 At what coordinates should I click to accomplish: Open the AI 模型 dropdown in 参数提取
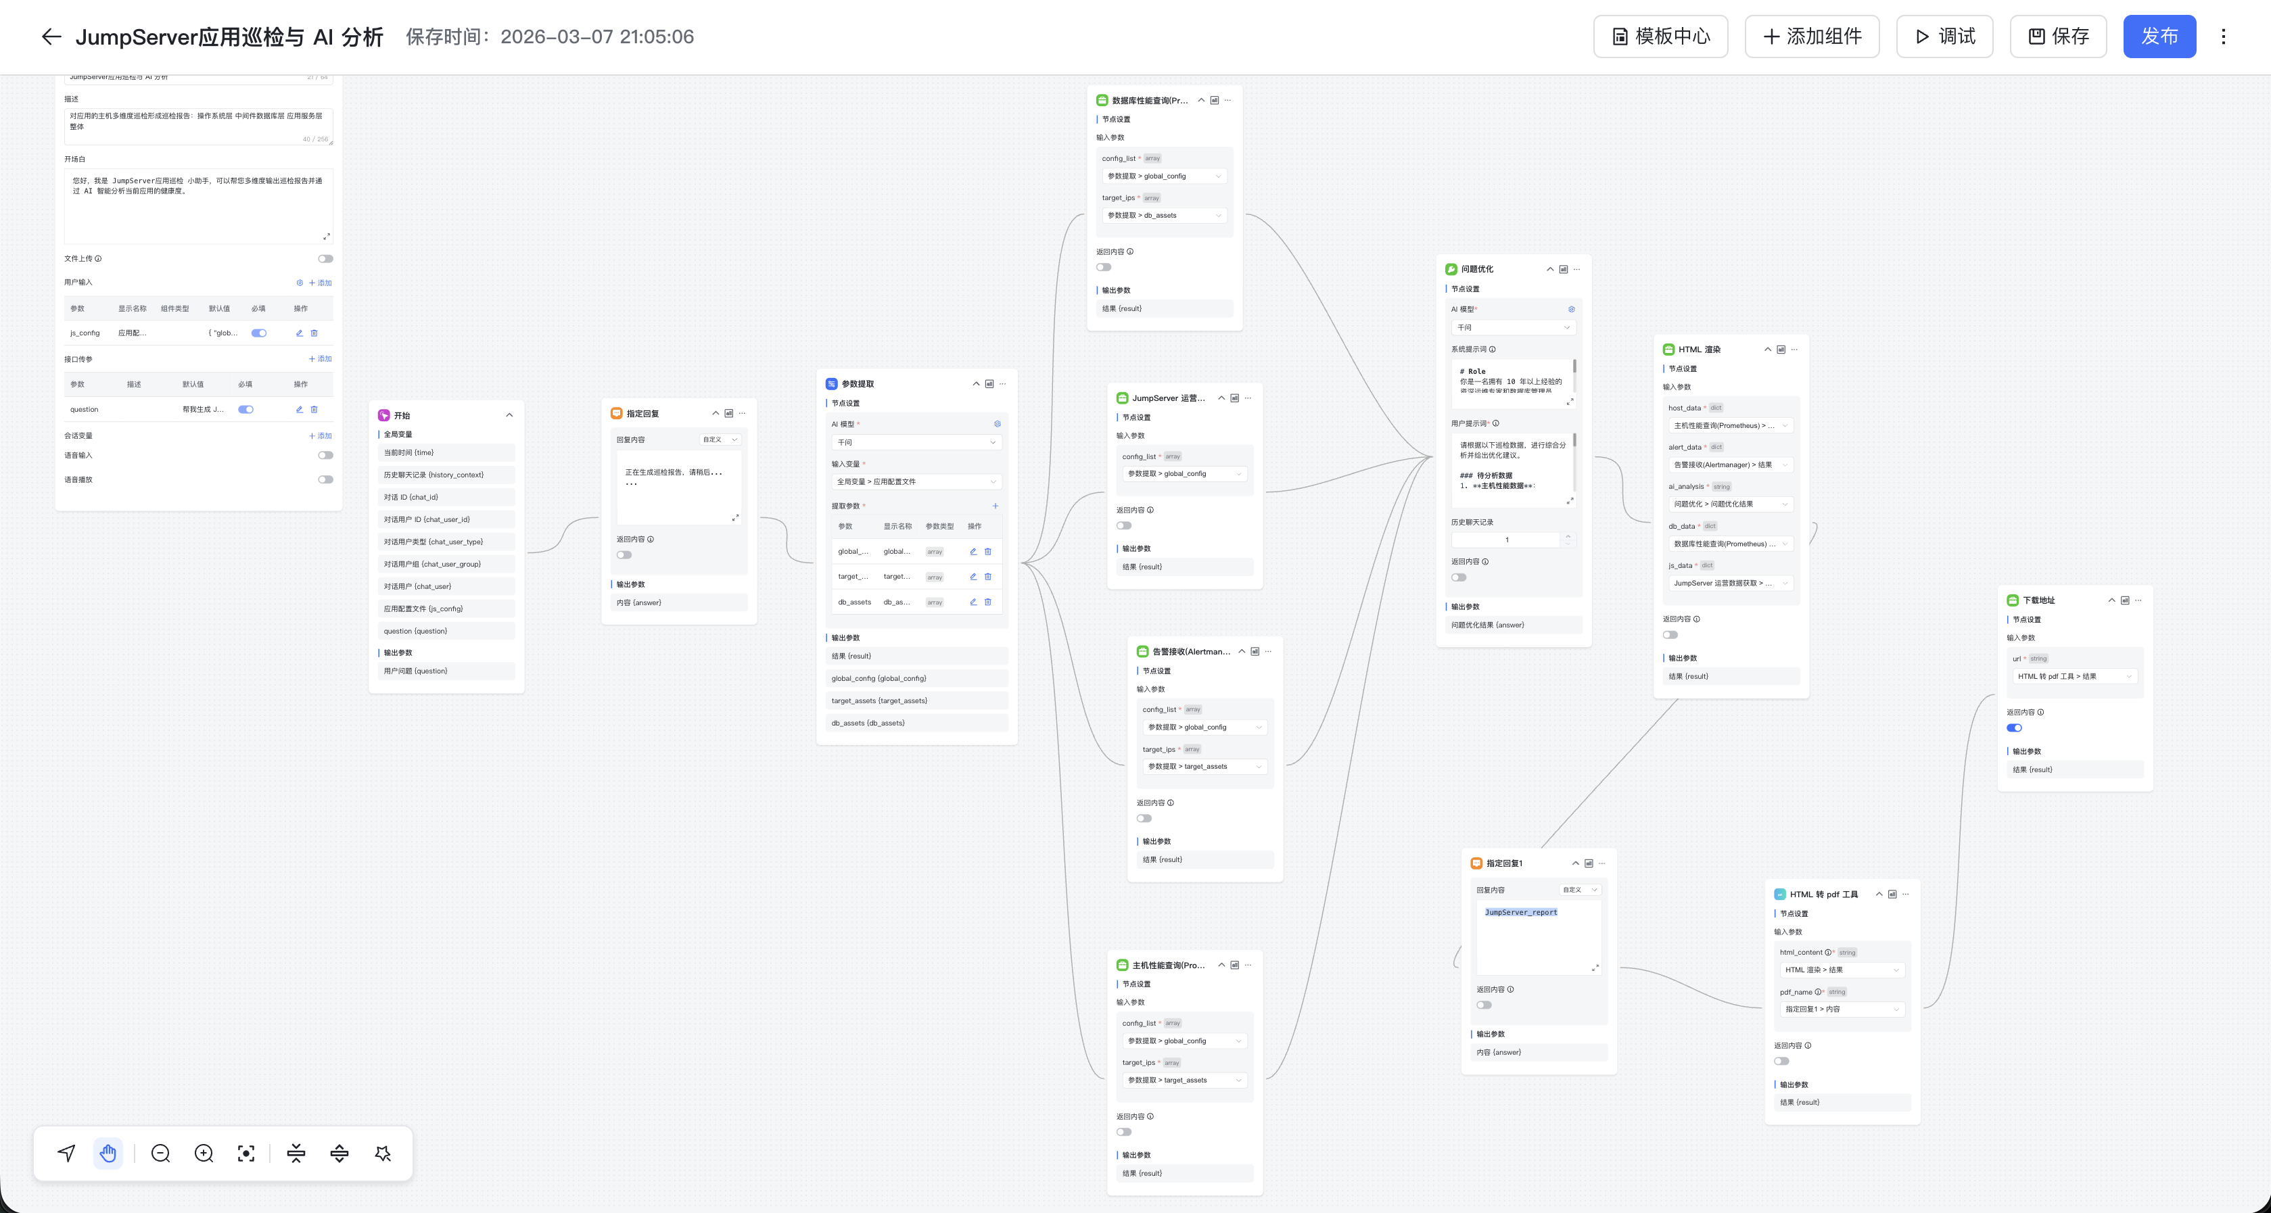pyautogui.click(x=916, y=442)
